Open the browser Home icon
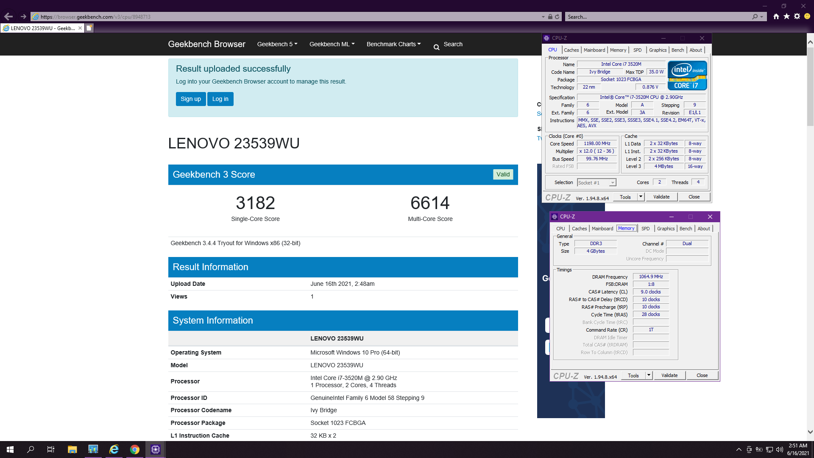Image resolution: width=814 pixels, height=458 pixels. tap(776, 17)
